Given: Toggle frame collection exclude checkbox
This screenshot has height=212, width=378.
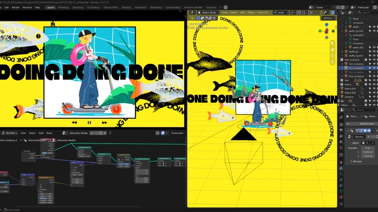Looking at the screenshot, I should (x=366, y=84).
